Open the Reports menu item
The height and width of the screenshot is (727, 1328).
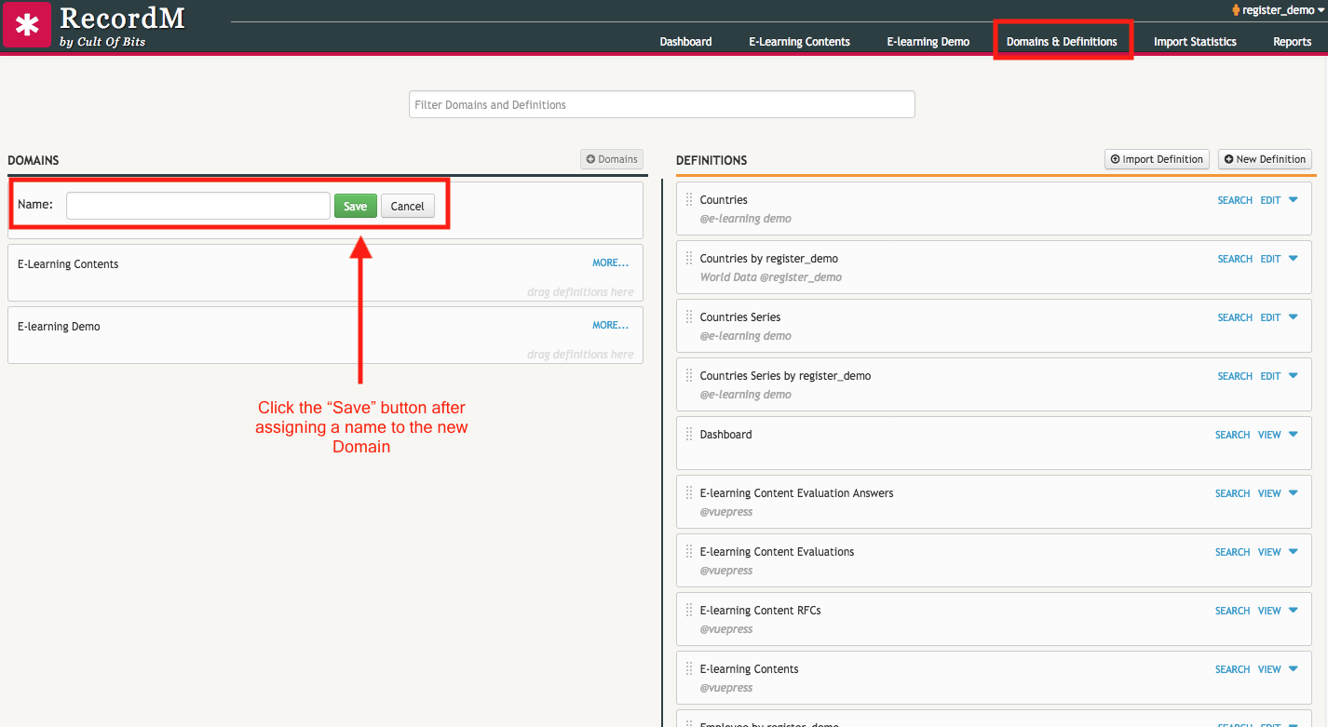pyautogui.click(x=1292, y=42)
